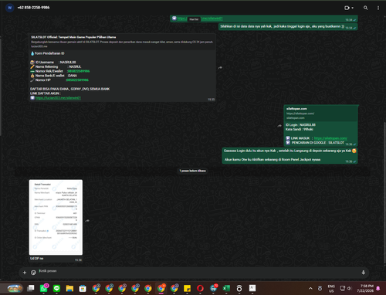Open Excel from the taskbar
The image size is (386, 295).
226,288
